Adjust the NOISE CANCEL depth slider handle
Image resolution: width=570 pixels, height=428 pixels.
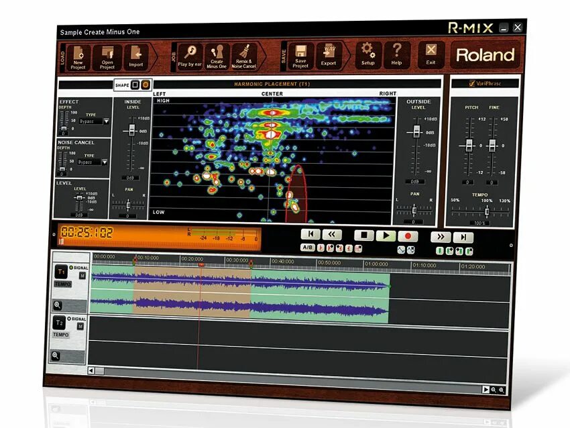62,169
